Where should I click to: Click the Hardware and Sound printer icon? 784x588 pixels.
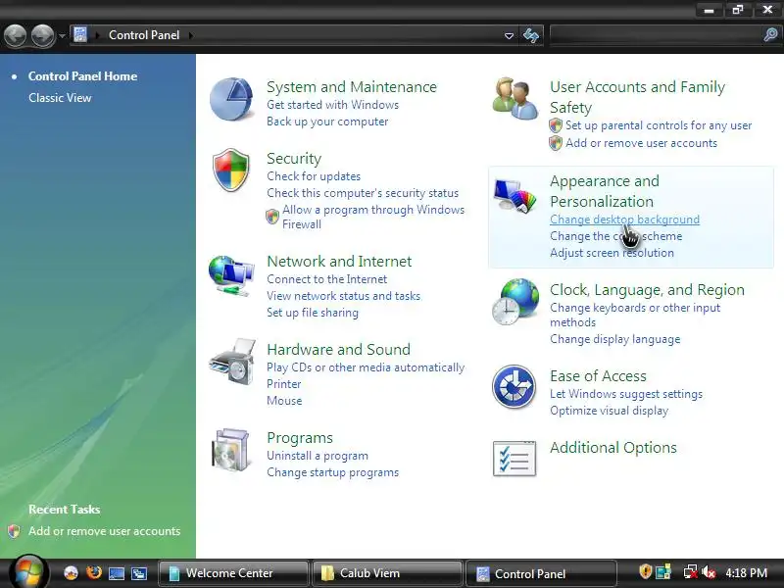pos(232,362)
